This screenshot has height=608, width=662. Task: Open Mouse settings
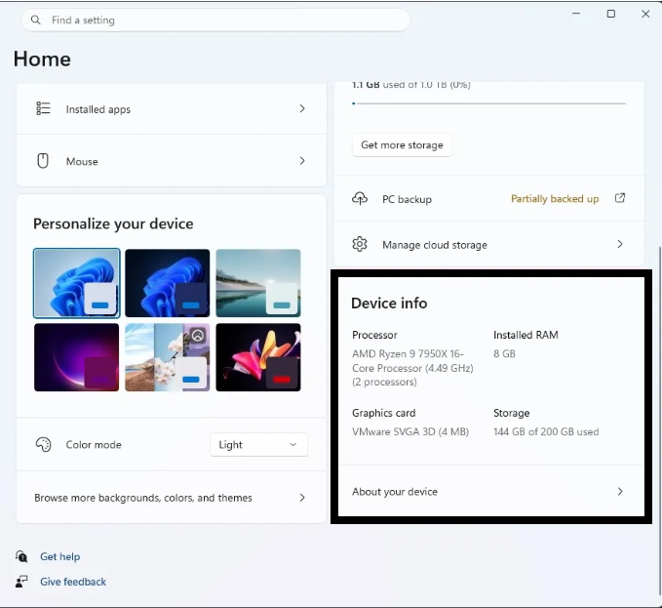point(171,161)
